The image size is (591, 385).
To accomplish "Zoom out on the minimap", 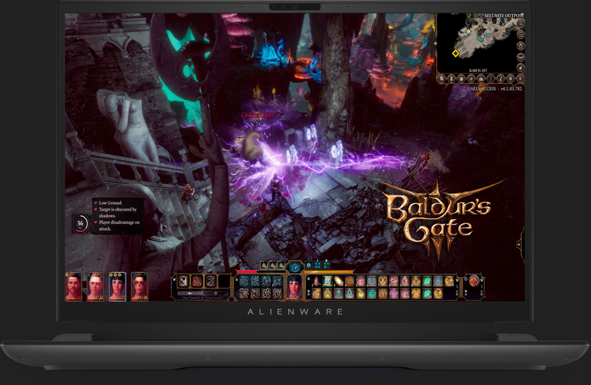I will pyautogui.click(x=521, y=34).
